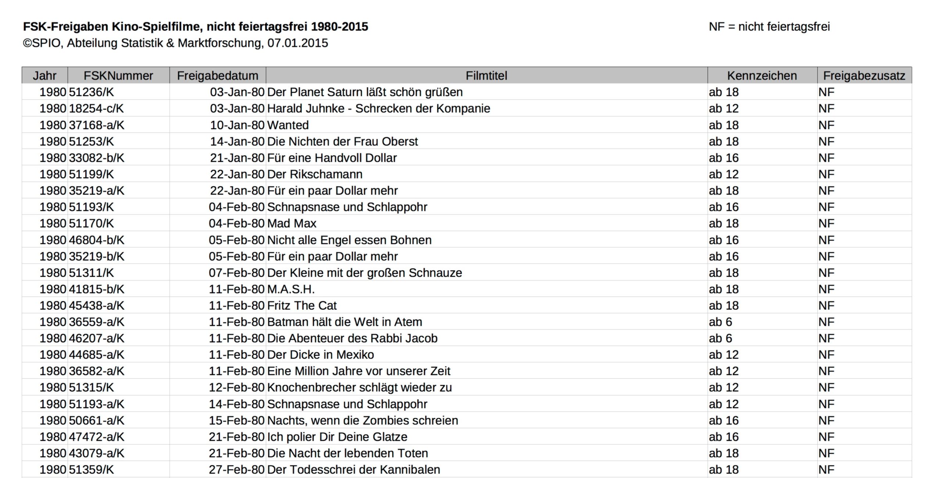Select the Fritz The Cat row title
This screenshot has height=478, width=941.
click(x=301, y=306)
